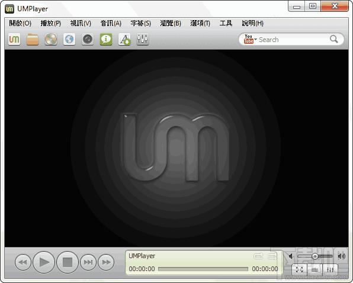Open the 音訊(A) menu
The image size is (353, 283).
[x=111, y=23]
